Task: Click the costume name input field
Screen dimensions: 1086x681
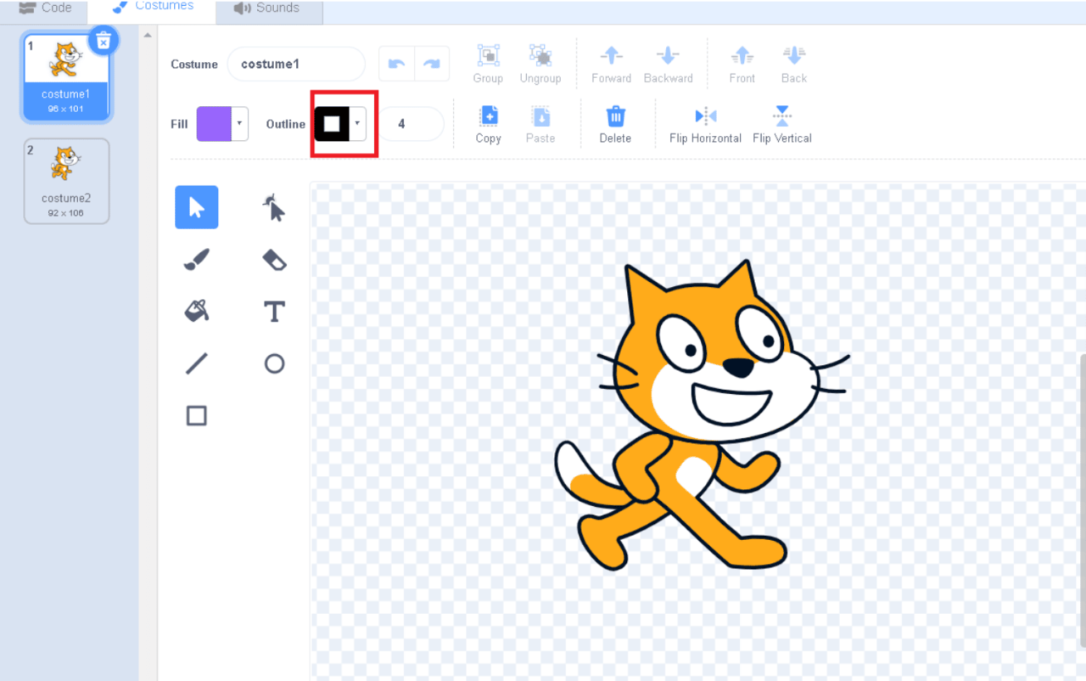Action: pos(295,63)
